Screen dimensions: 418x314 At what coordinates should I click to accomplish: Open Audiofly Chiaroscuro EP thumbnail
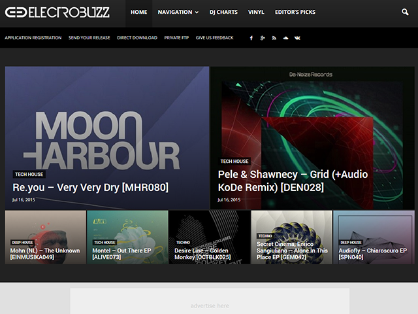click(x=374, y=237)
